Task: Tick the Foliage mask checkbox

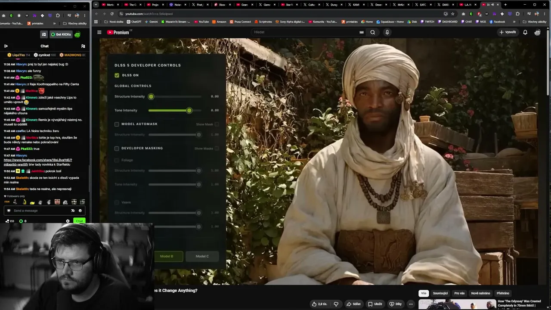Action: pyautogui.click(x=117, y=160)
